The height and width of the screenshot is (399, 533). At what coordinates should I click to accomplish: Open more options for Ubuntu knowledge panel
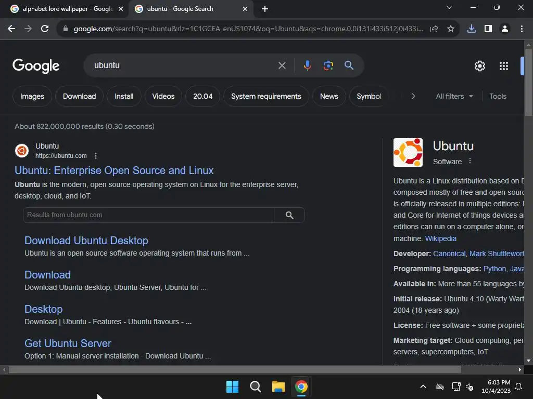coord(470,161)
